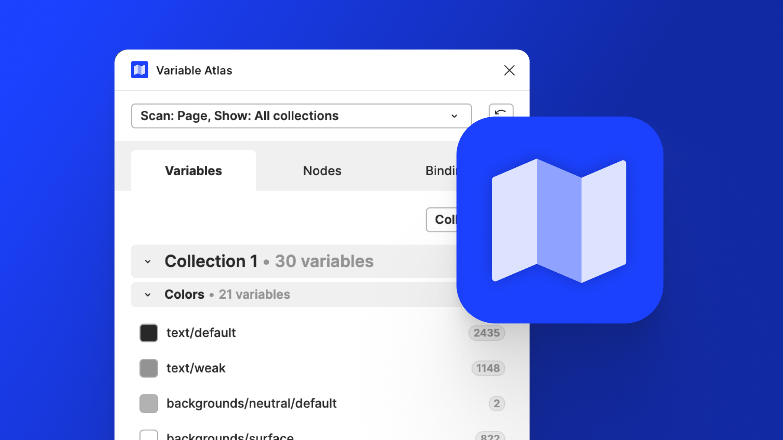Click the refresh scan arrow icon
The image size is (783, 440).
pos(500,111)
